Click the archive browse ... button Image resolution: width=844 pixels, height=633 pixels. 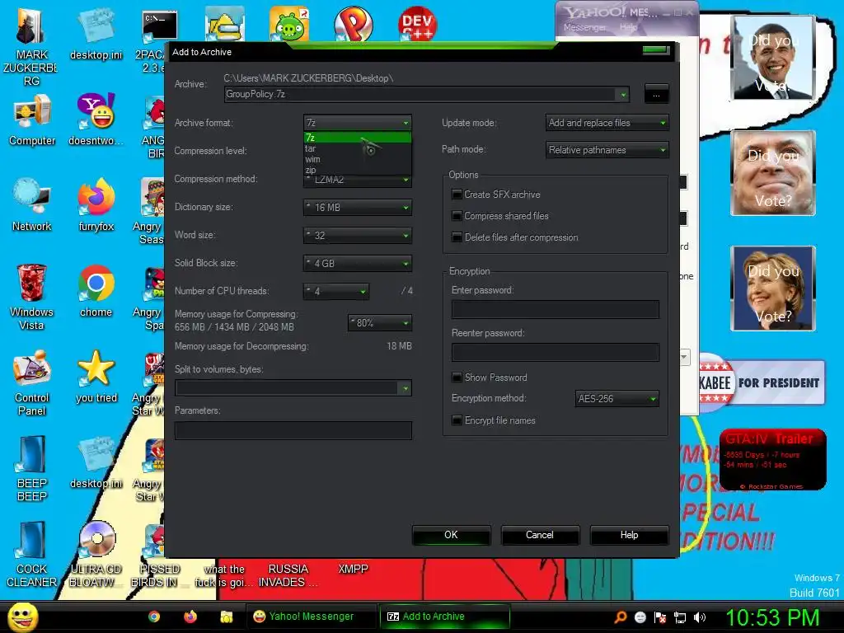(x=657, y=94)
